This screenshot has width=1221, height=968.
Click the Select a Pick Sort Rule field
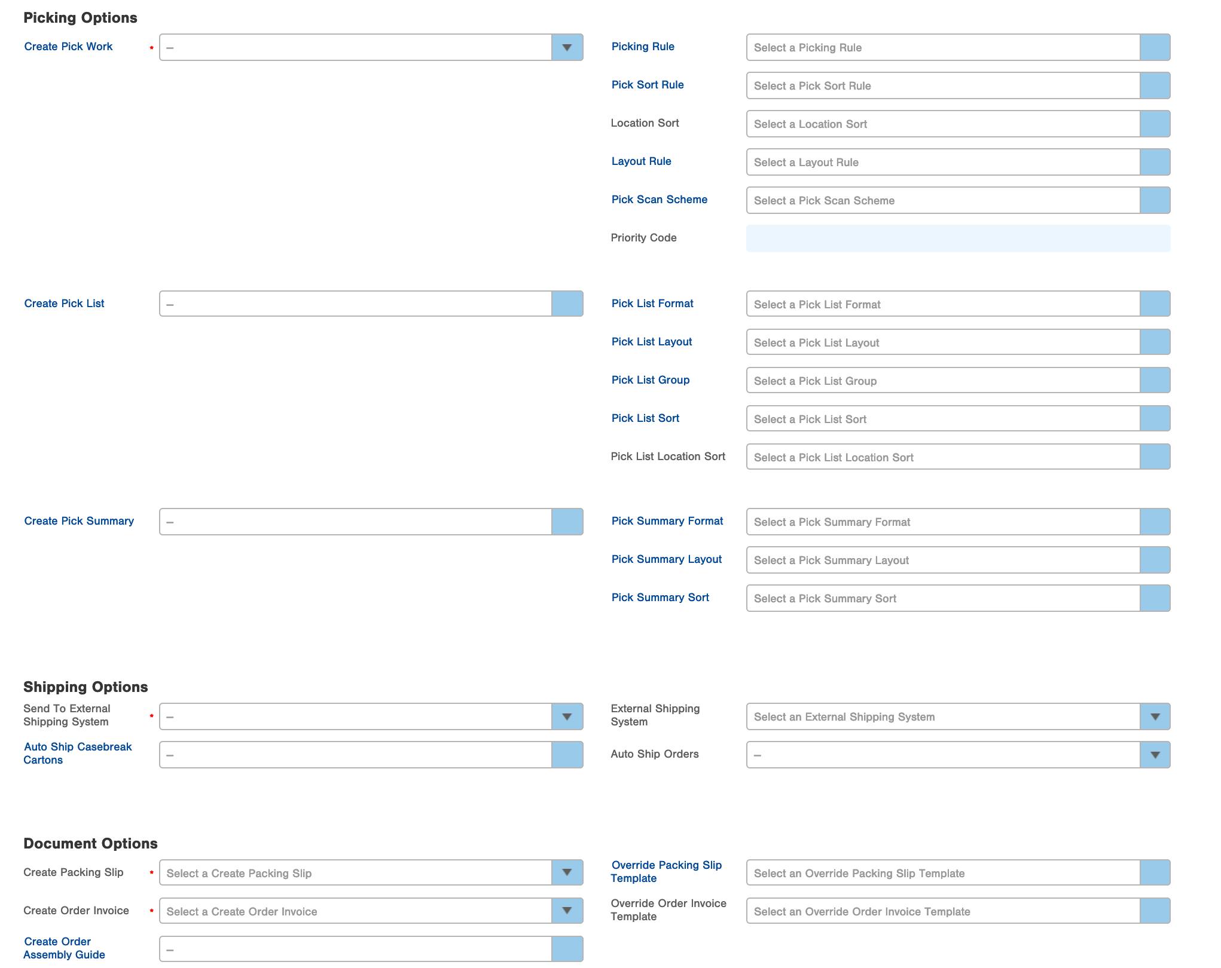pos(942,85)
